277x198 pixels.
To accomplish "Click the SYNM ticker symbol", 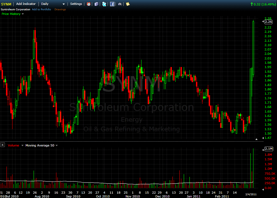I will tap(6, 4).
